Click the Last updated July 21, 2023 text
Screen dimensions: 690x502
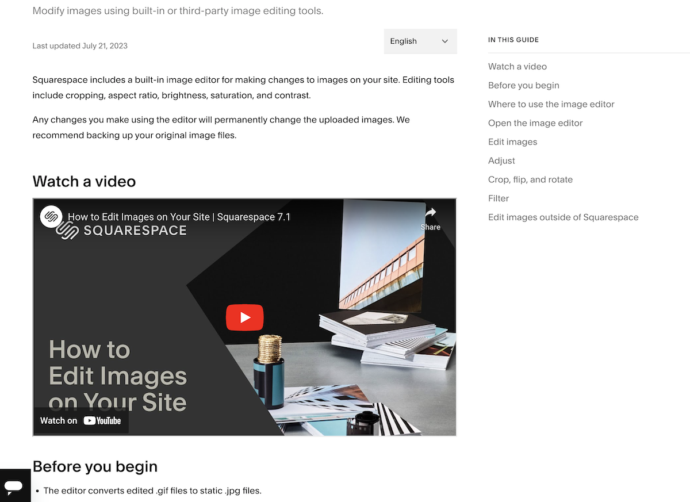coord(80,46)
